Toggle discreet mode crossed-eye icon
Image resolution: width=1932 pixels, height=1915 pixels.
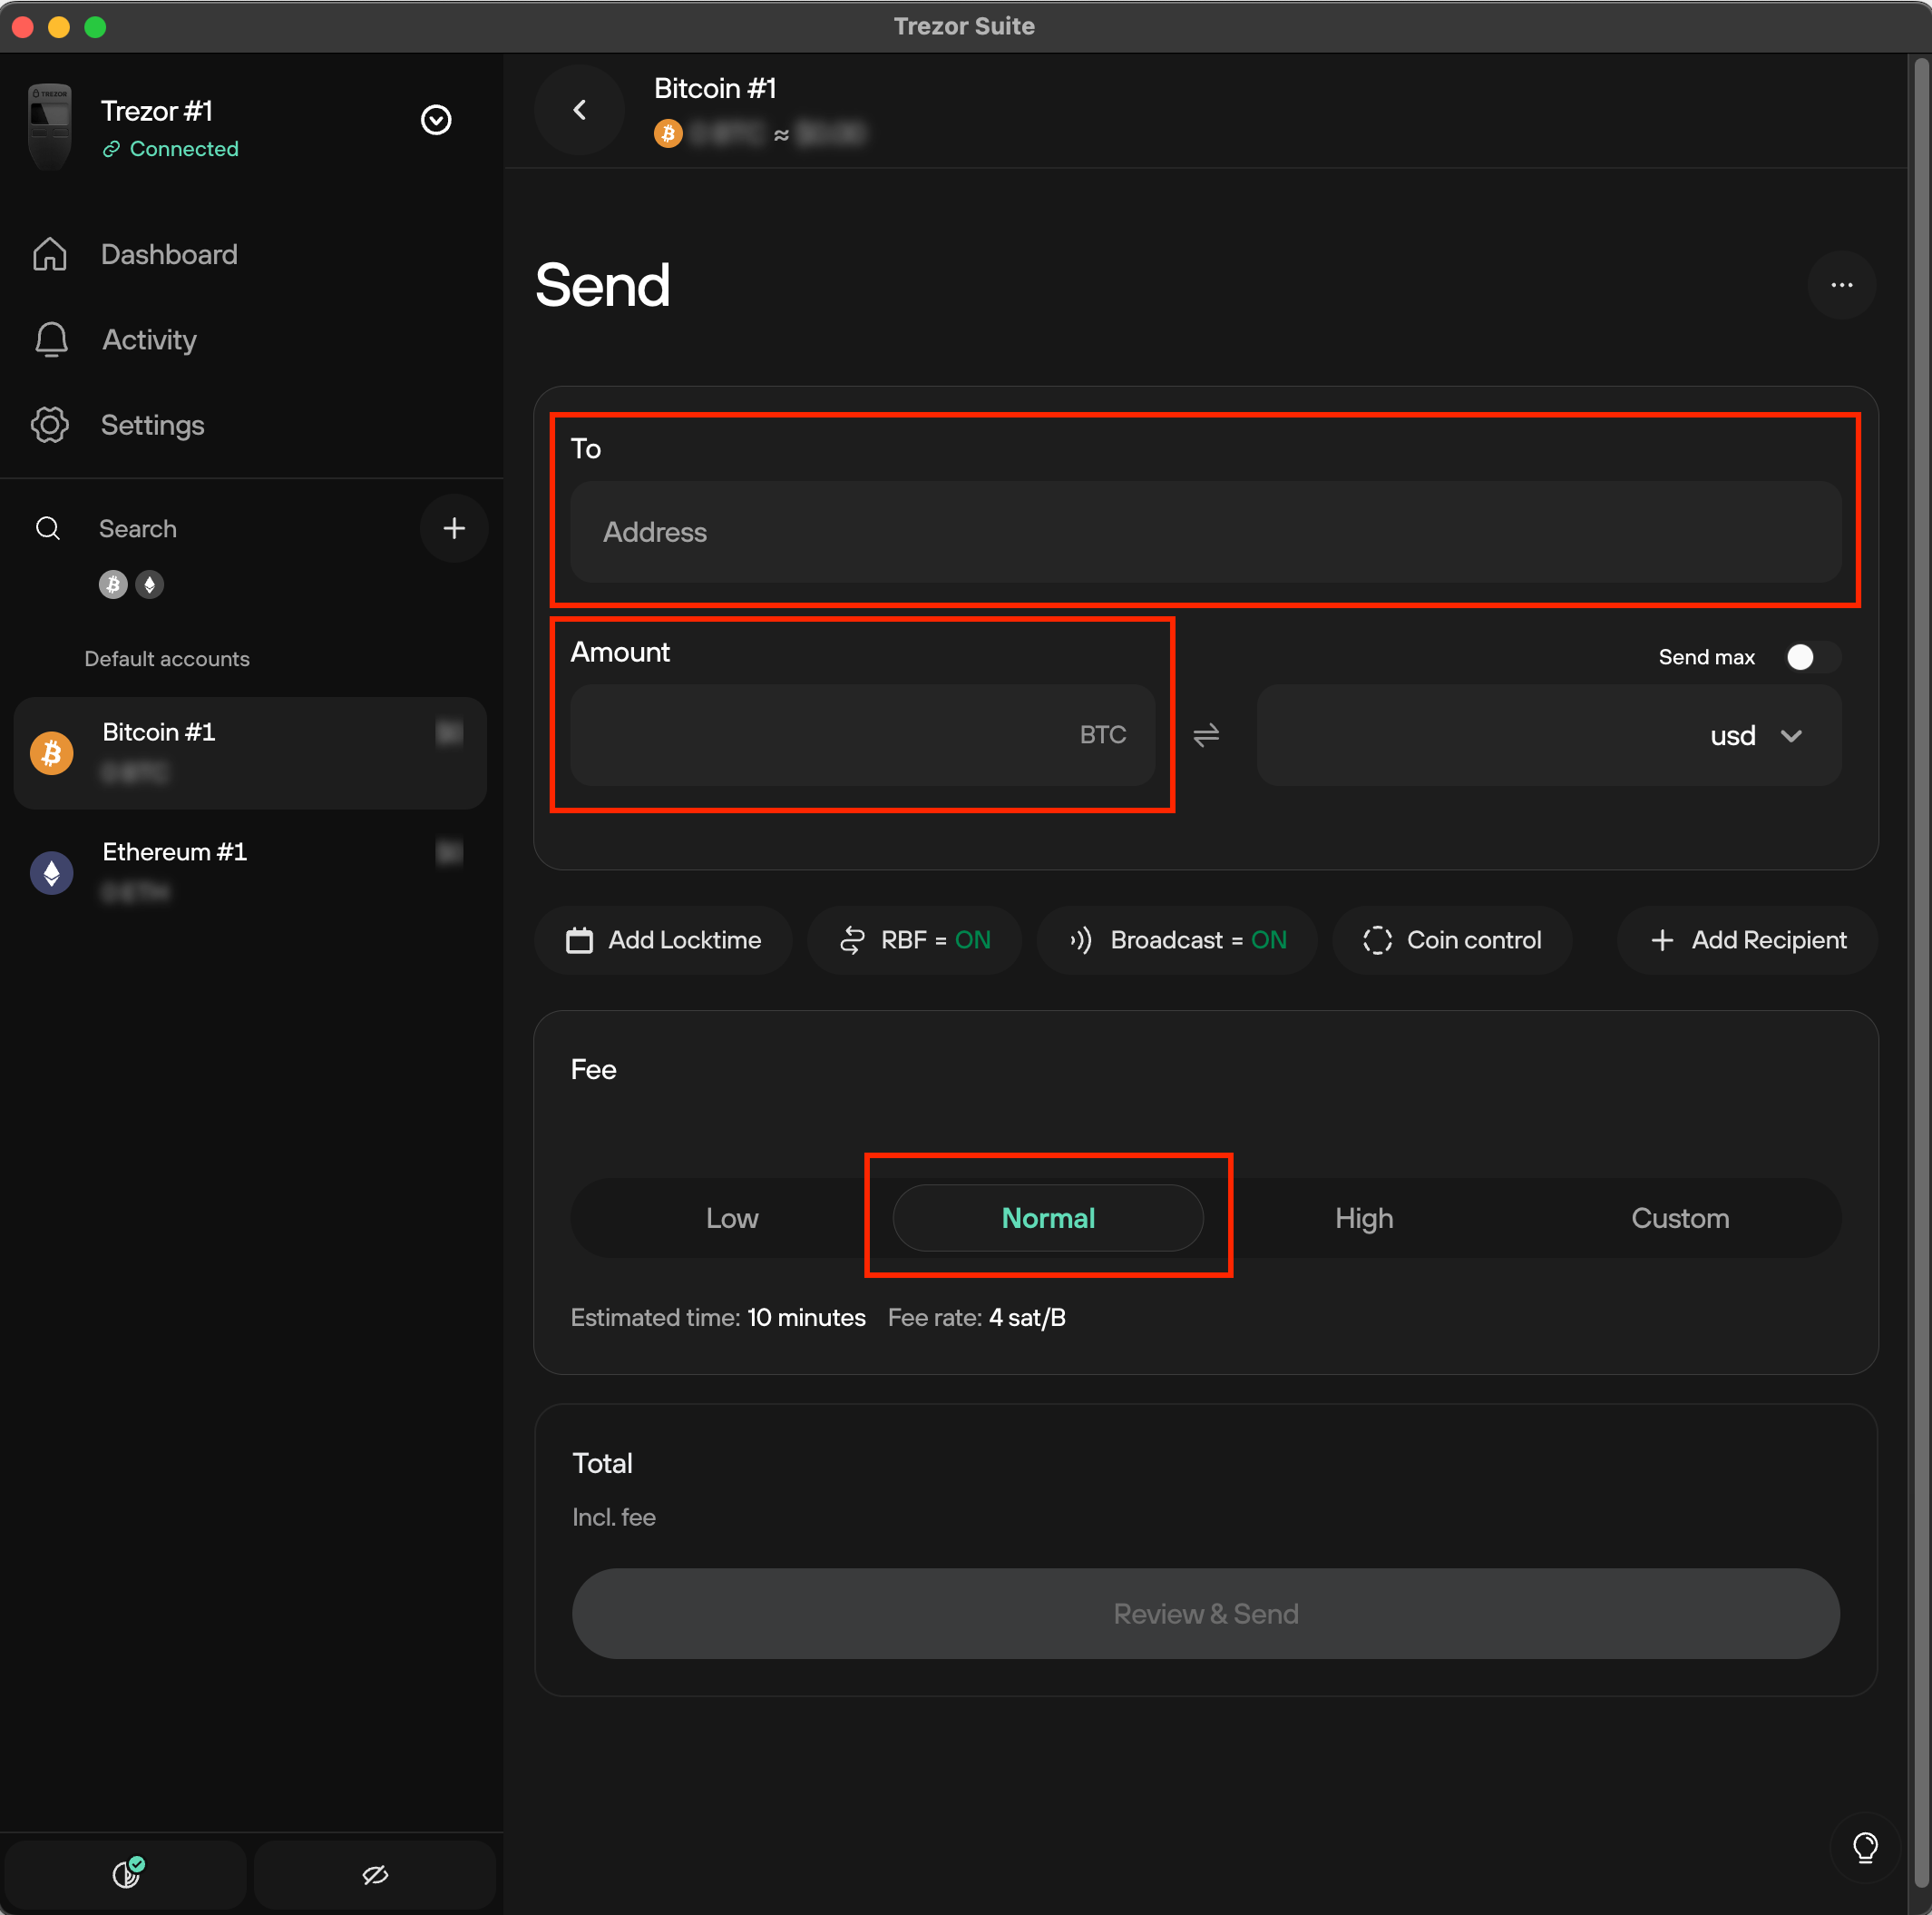(375, 1874)
